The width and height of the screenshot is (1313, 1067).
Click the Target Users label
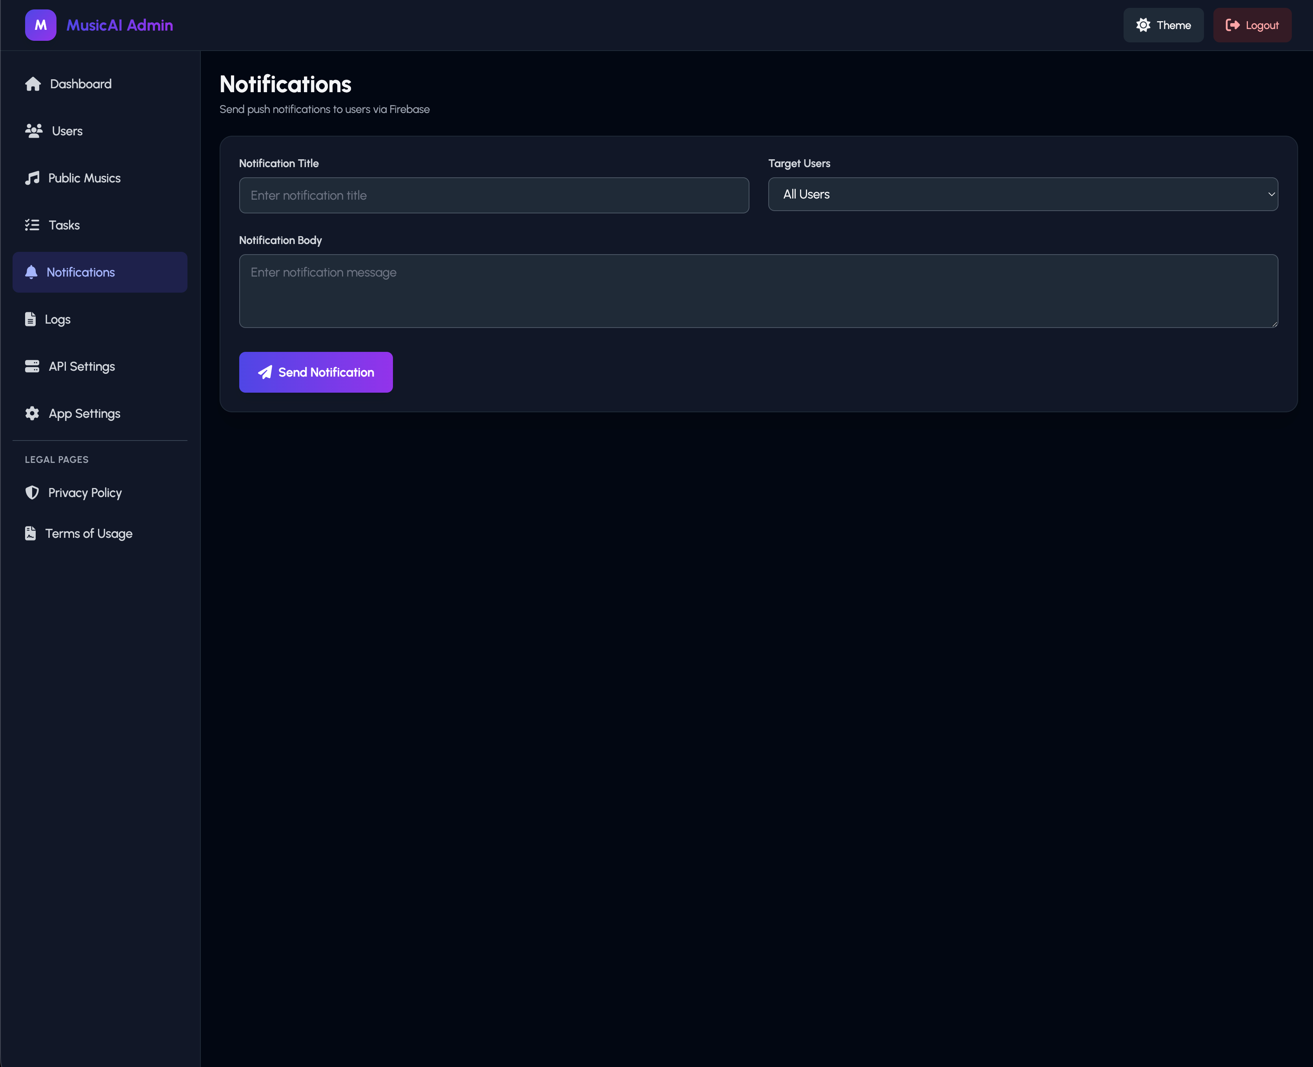pos(799,164)
